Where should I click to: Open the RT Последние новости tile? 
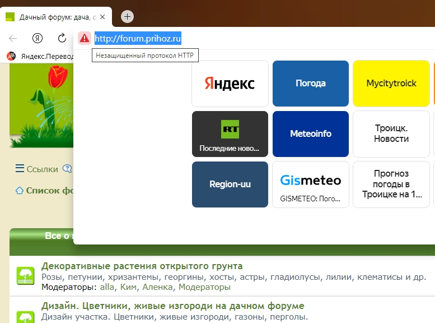click(230, 134)
